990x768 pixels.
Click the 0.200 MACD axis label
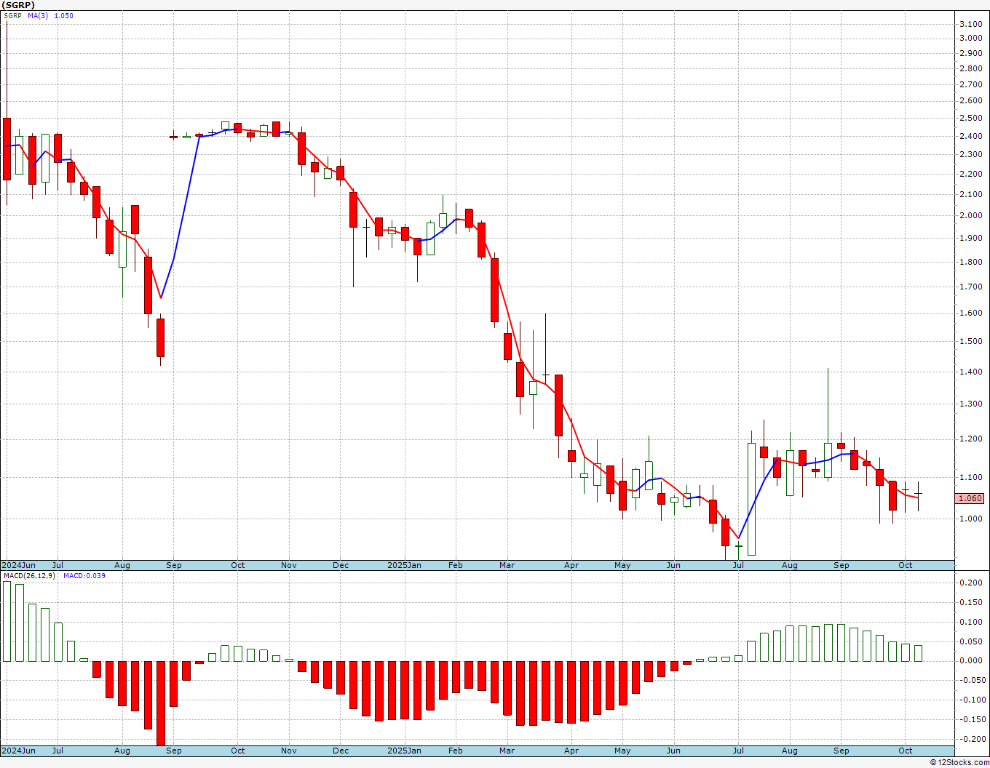(x=971, y=583)
